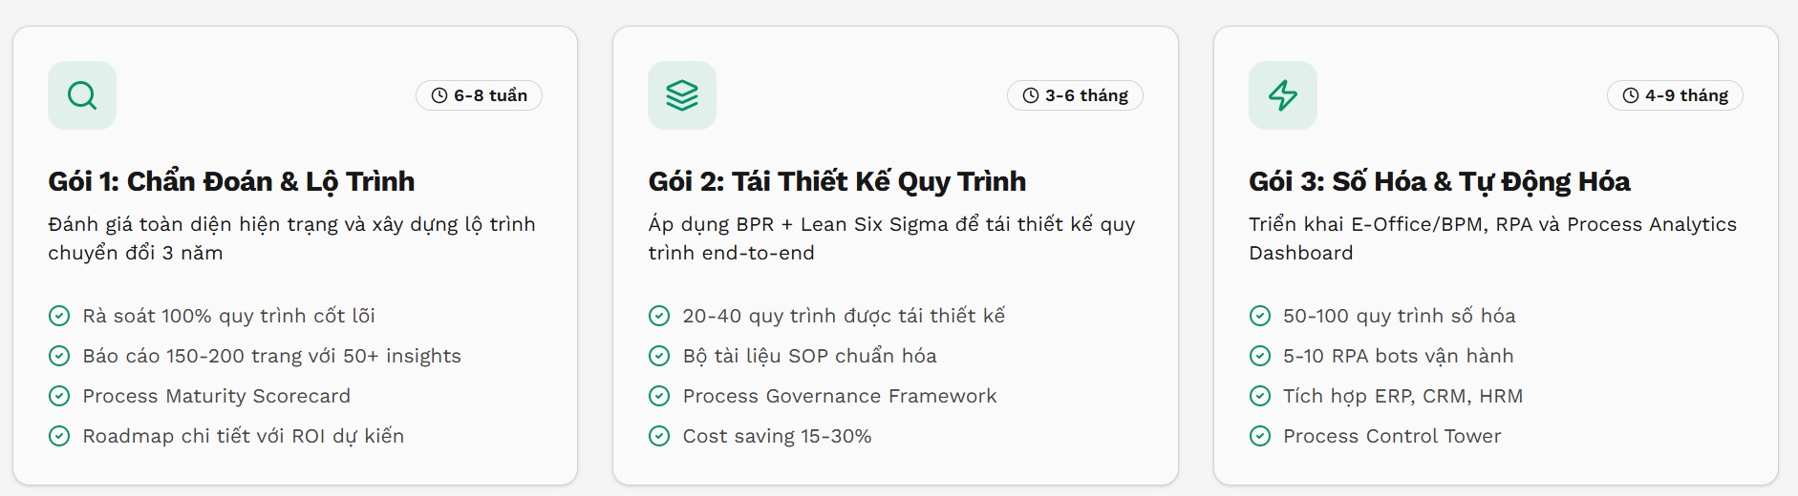This screenshot has height=496, width=1798.
Task: Click the Tích hợp ERP, CRM, HRM item
Action: pos(1402,396)
